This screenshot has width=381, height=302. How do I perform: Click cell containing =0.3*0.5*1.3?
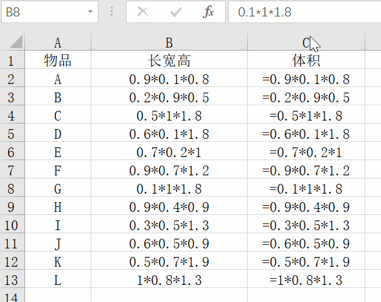click(x=306, y=223)
